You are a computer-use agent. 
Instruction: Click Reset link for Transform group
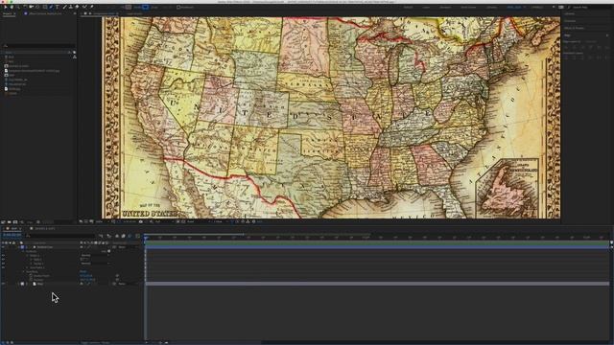(83, 271)
